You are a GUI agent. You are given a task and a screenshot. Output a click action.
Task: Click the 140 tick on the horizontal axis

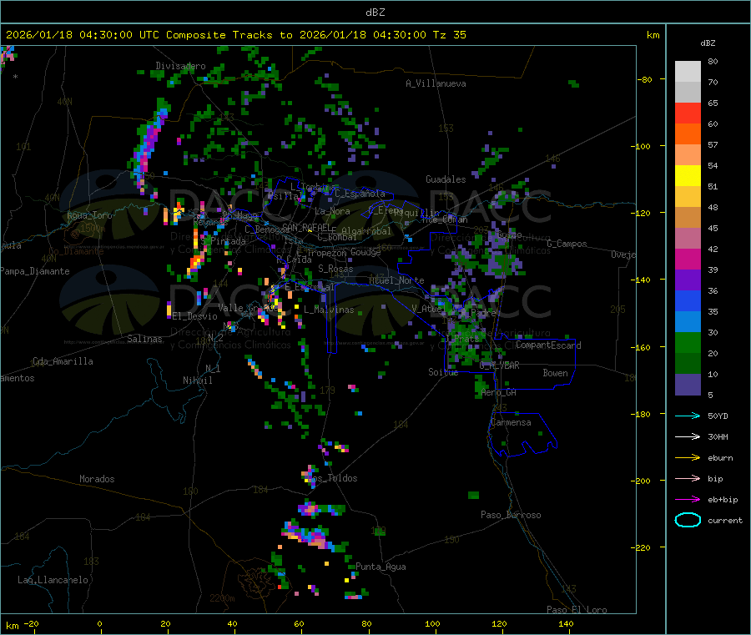pos(566,623)
